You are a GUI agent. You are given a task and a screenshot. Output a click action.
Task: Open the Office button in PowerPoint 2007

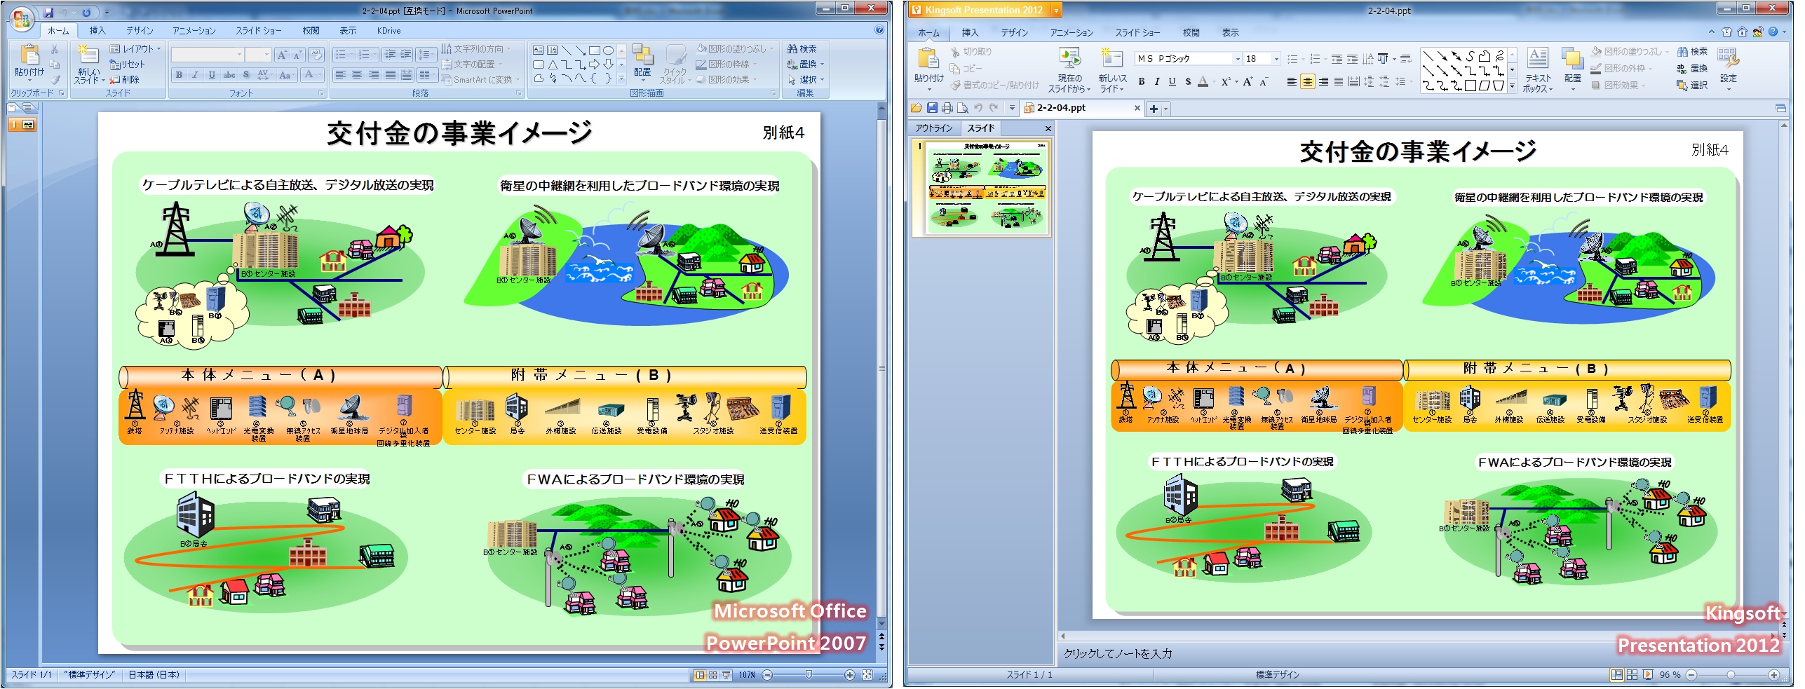(x=21, y=19)
